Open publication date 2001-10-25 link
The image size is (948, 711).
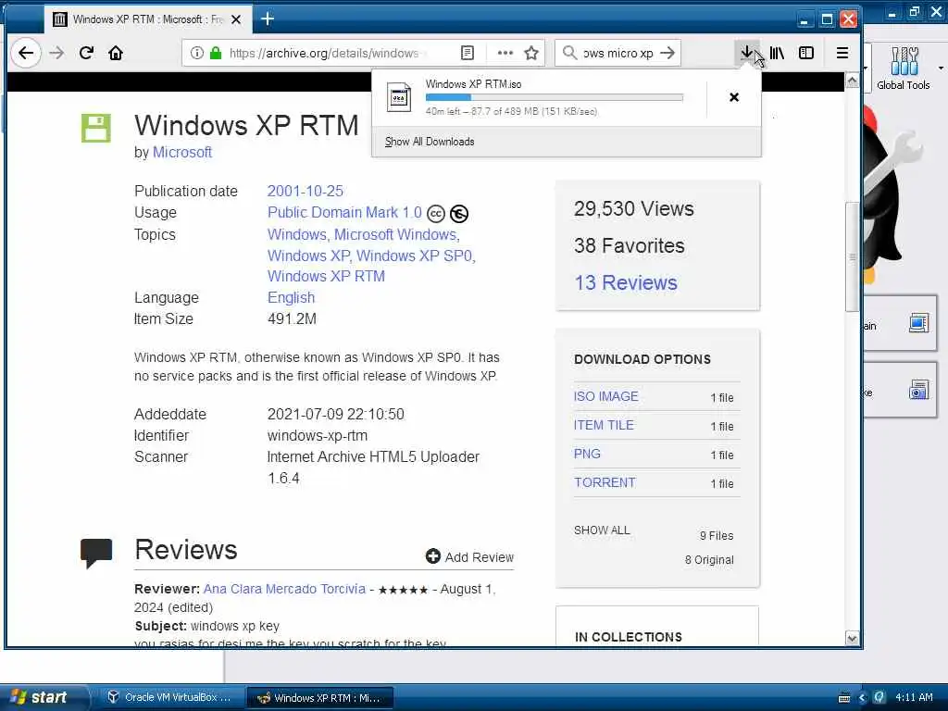[x=306, y=191]
